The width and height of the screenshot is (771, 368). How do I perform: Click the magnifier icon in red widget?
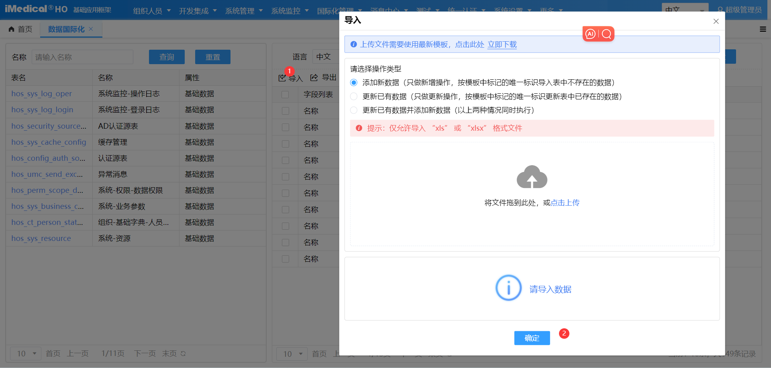607,34
